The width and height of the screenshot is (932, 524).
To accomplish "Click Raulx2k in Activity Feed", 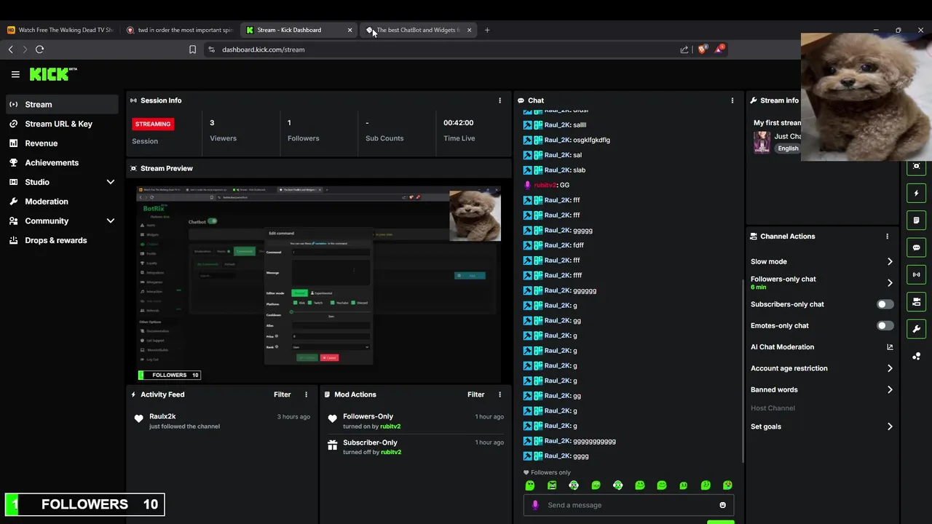I will [162, 416].
